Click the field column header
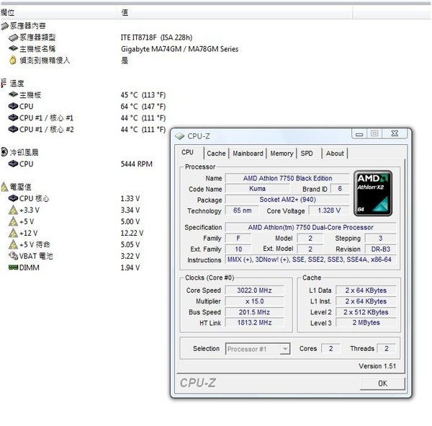 tap(59, 13)
